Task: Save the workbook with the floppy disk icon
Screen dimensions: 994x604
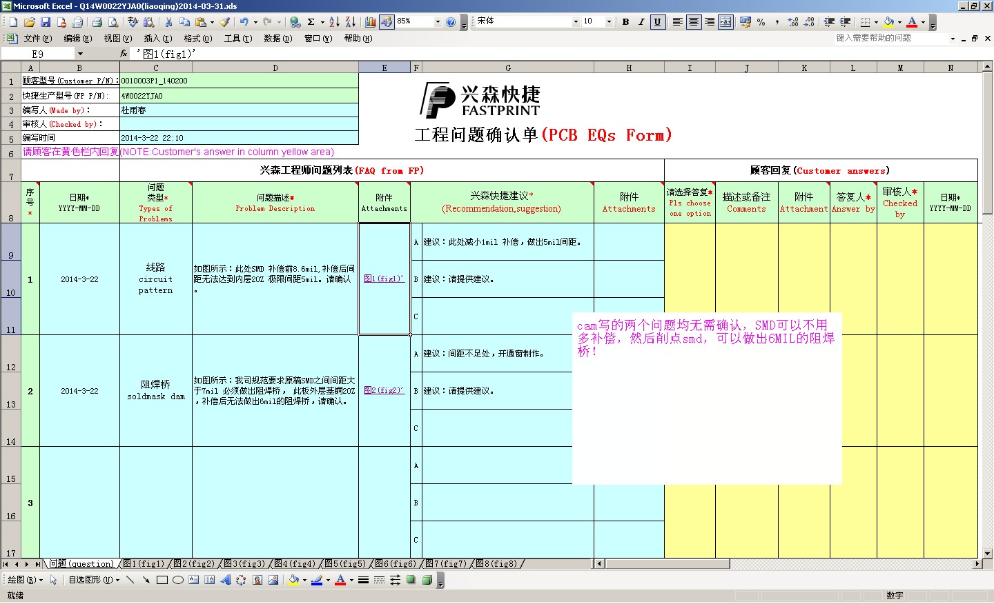Action: tap(45, 22)
